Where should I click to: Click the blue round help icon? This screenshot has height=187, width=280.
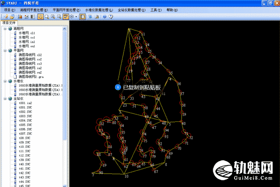105,17
